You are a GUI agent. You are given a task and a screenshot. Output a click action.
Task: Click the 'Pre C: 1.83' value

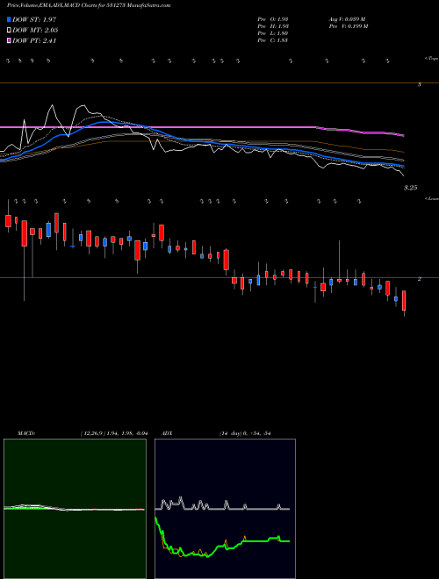[273, 40]
